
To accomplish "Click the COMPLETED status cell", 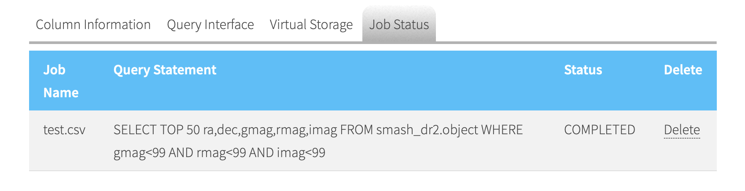I will (600, 130).
